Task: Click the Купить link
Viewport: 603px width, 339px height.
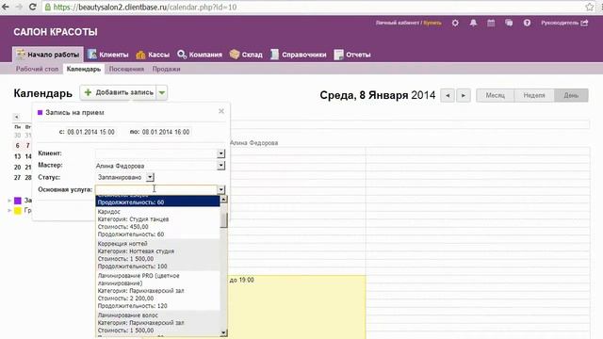Action: (x=432, y=23)
